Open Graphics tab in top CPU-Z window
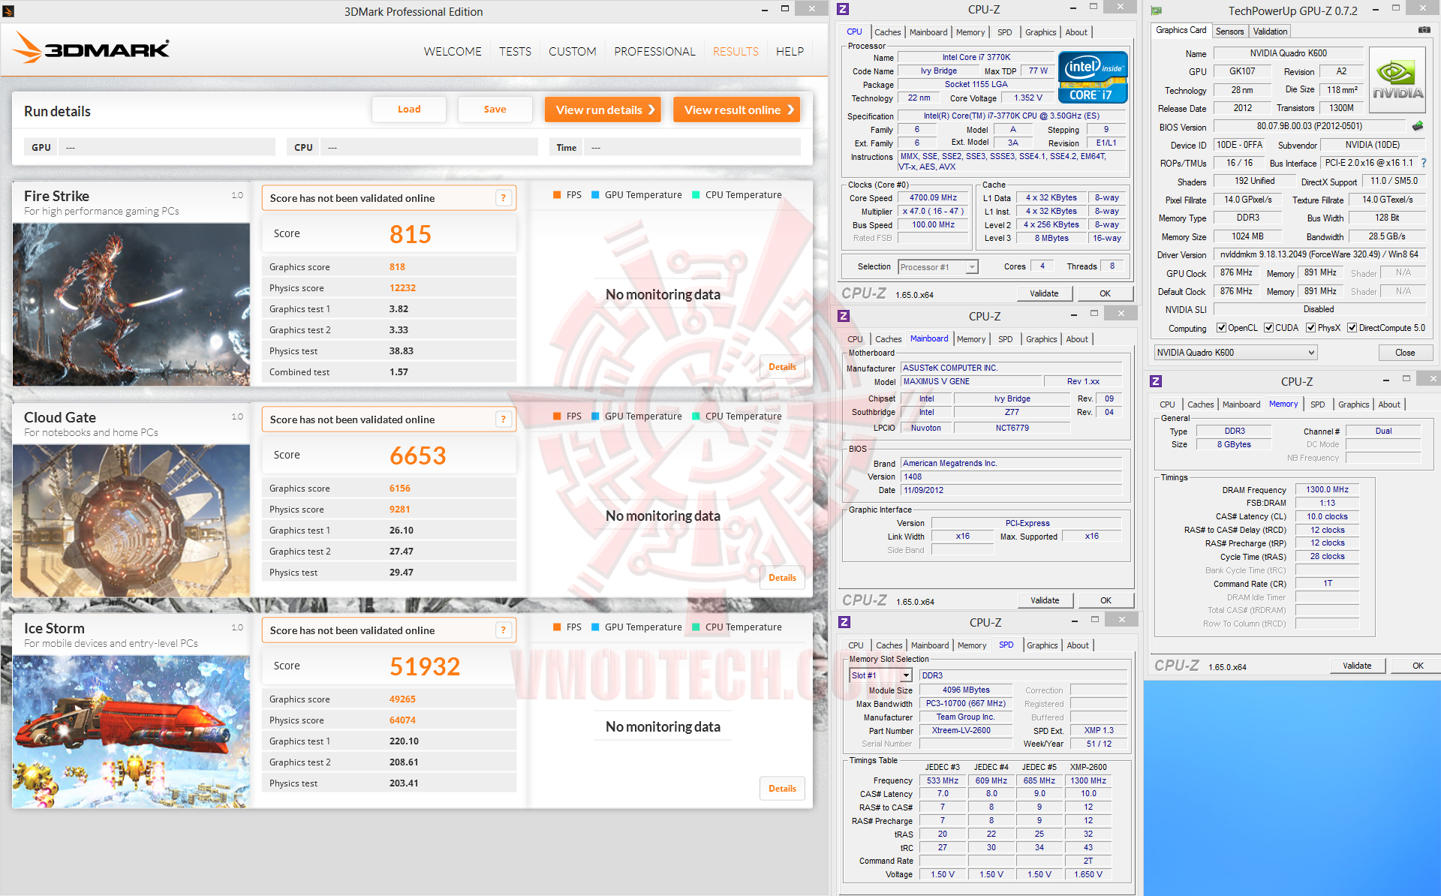 click(x=1040, y=32)
